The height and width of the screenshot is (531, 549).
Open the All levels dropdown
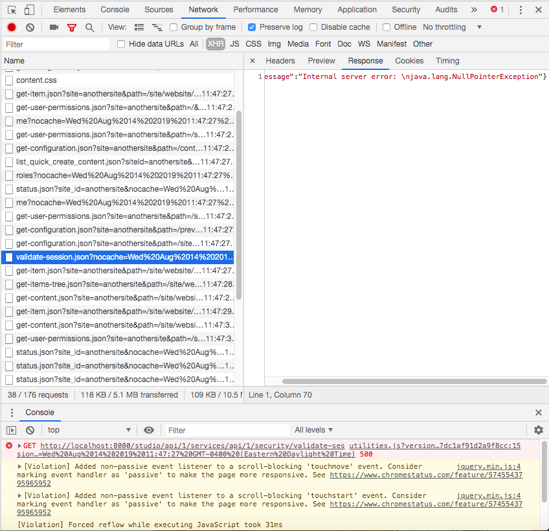313,429
